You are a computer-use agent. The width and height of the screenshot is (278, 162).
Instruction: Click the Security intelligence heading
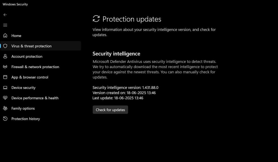point(116,53)
